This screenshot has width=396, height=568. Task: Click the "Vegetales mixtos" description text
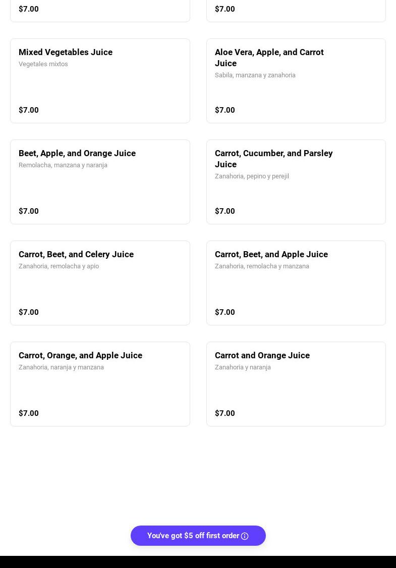[43, 64]
